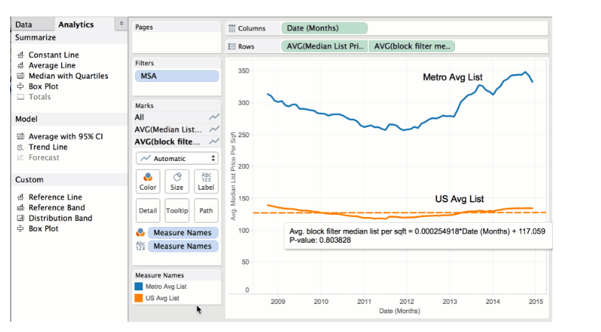Viewport: 601px width, 332px height.
Task: Click the 2012 axis tick label
Action: pos(407,302)
